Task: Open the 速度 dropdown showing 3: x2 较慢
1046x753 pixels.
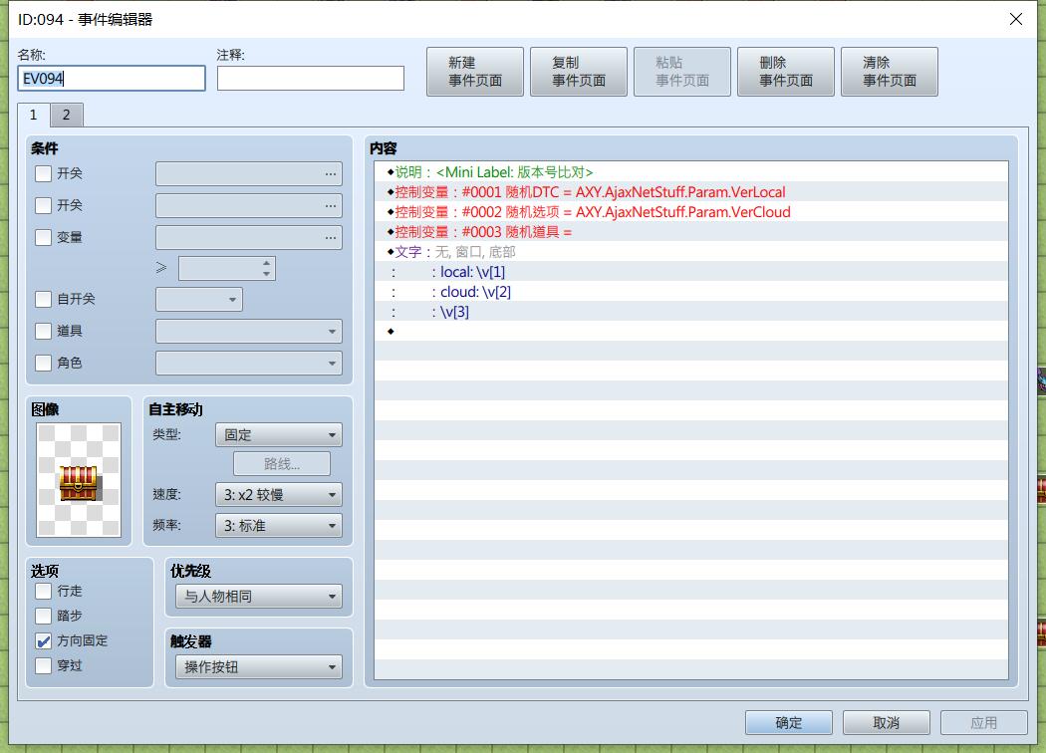Action: (x=279, y=495)
